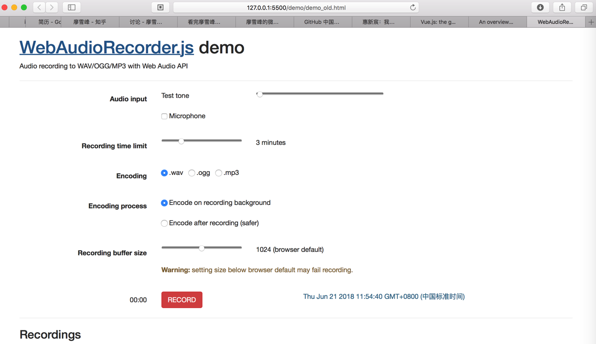Viewport: 596px width, 344px height.
Task: Enable the Microphone checkbox
Action: (164, 116)
